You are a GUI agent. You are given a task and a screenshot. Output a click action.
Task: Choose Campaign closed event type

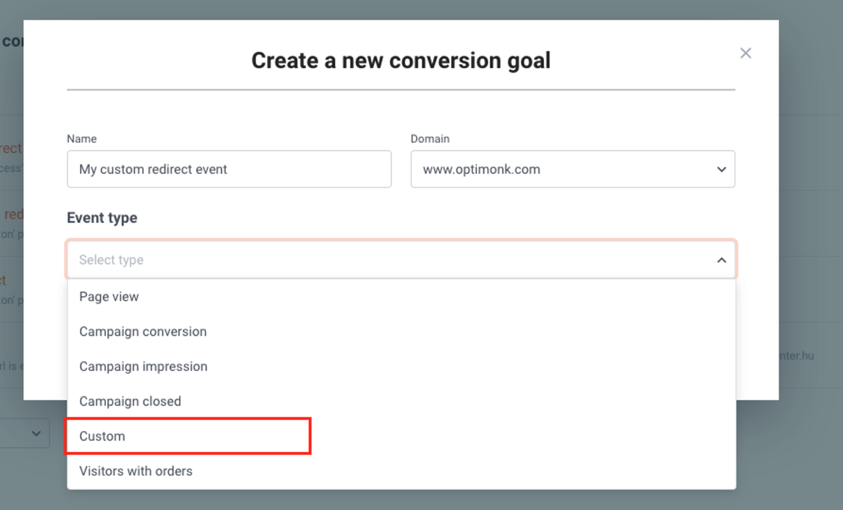[401, 401]
